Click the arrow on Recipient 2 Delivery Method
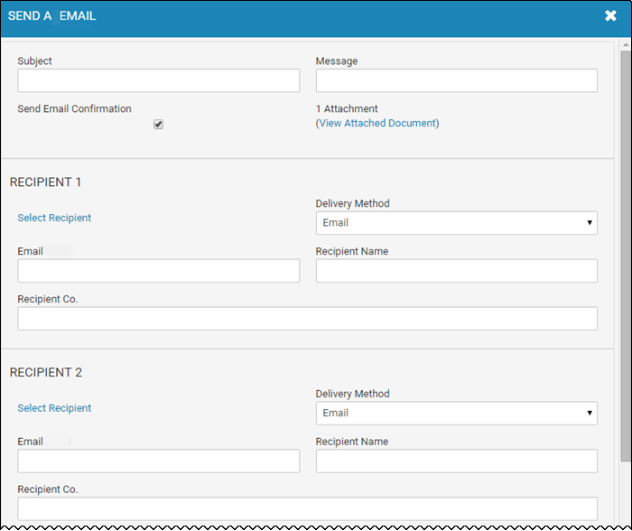632x531 pixels. (x=590, y=413)
